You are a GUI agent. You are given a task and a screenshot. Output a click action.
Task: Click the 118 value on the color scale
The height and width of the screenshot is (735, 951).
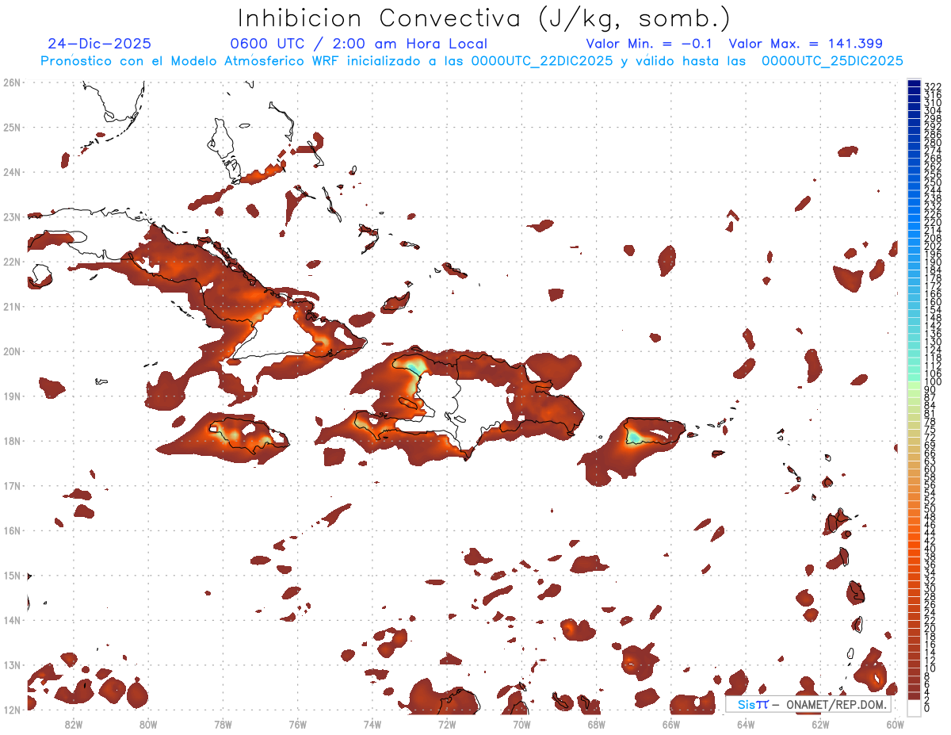click(933, 358)
